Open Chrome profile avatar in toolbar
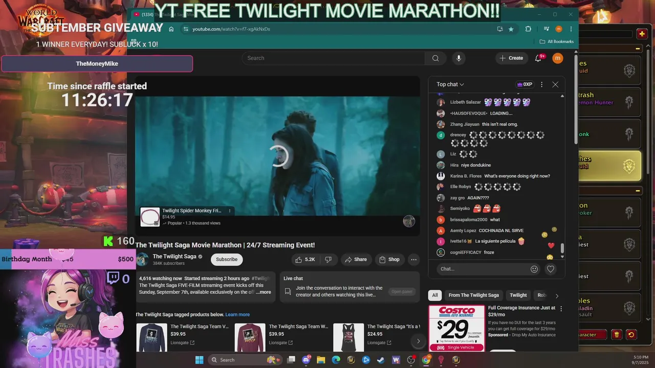This screenshot has height=368, width=655. (559, 29)
